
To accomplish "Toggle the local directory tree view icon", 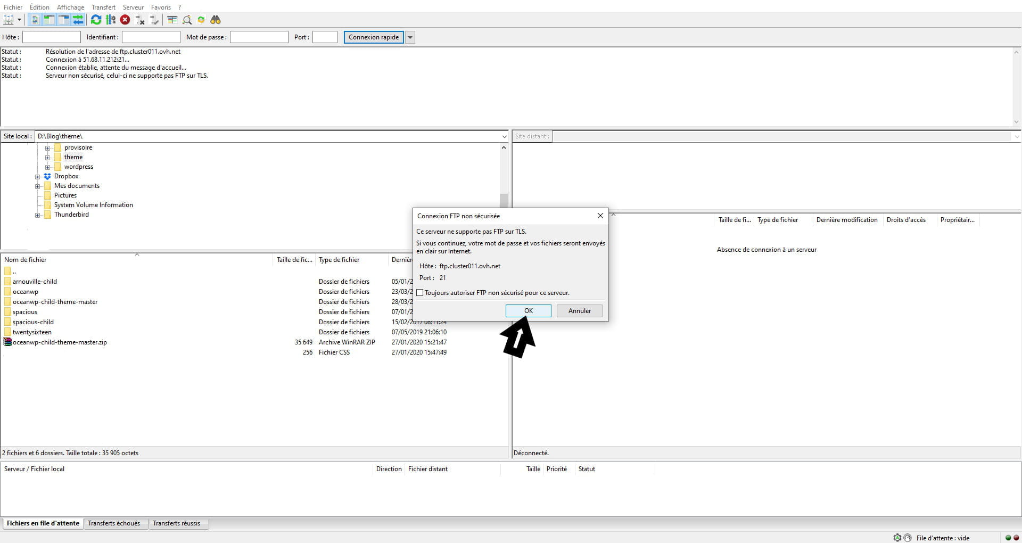I will click(x=49, y=20).
